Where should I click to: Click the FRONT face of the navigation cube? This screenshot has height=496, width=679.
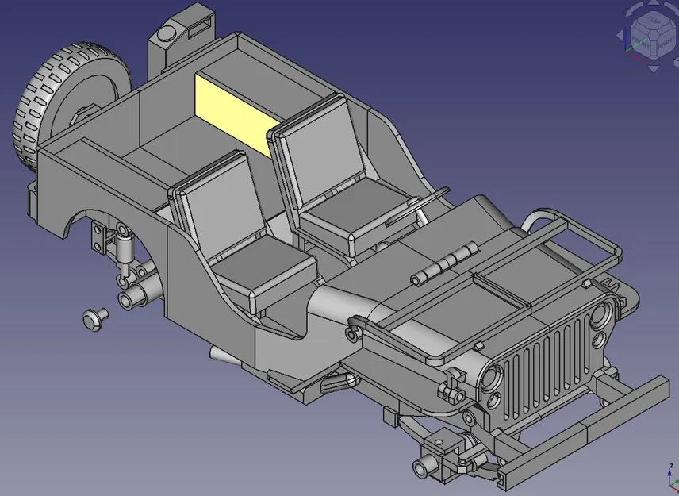point(640,43)
